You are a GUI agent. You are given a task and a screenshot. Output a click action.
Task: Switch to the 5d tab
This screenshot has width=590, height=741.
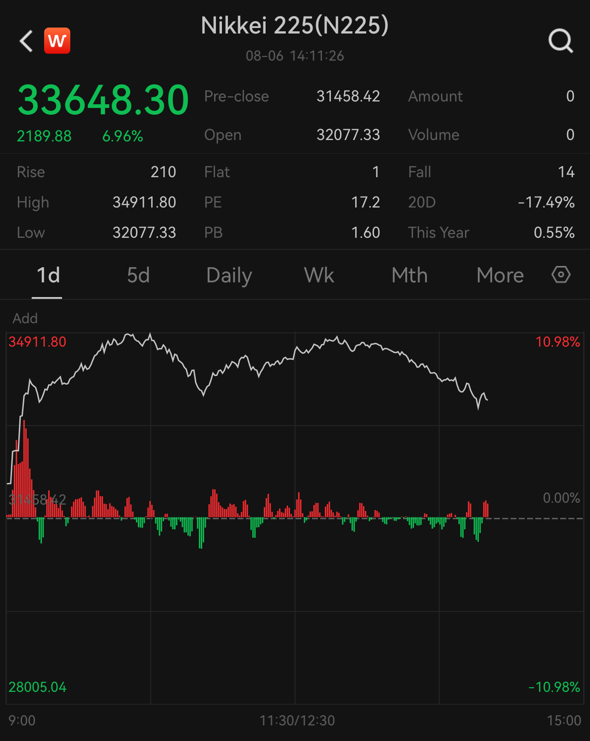(138, 275)
